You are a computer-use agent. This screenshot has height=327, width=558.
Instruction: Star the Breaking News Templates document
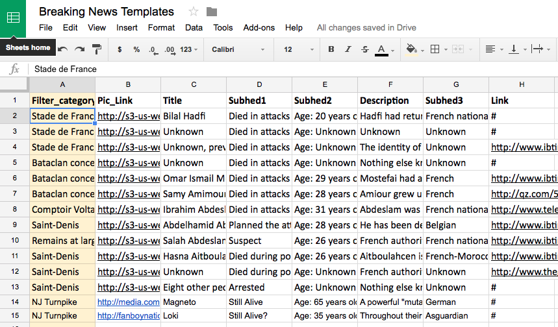click(x=193, y=12)
